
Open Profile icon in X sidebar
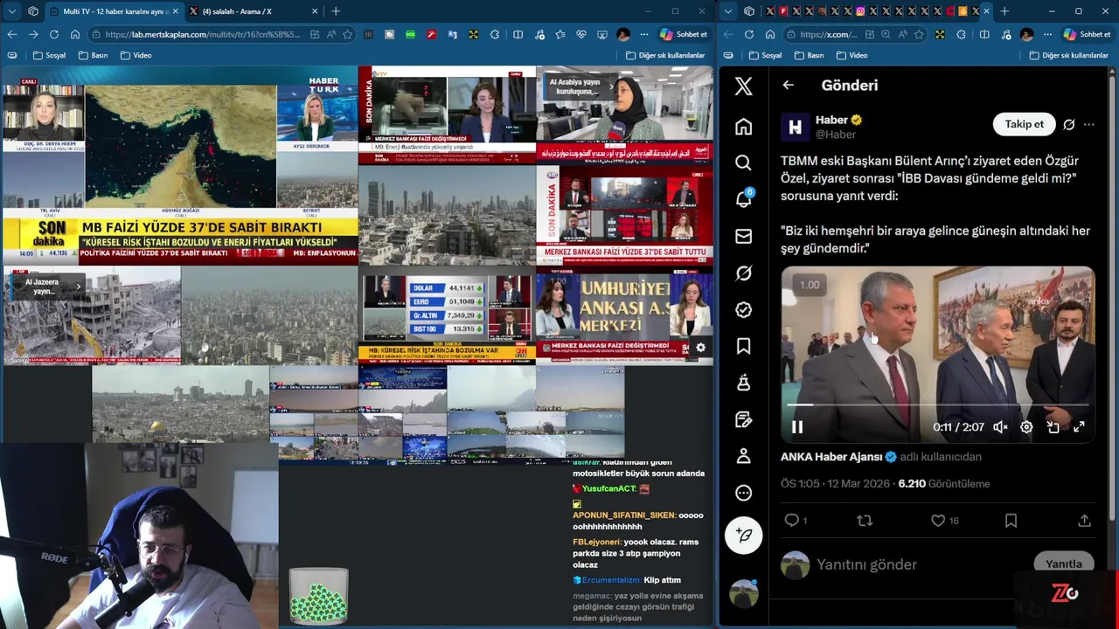point(743,456)
